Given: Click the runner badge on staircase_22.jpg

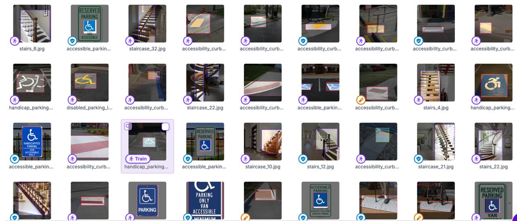Looking at the screenshot, I should pos(188,100).
